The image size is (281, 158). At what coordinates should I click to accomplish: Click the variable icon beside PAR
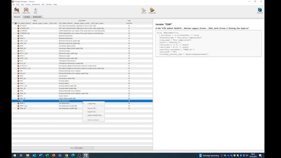pyautogui.click(x=18, y=71)
